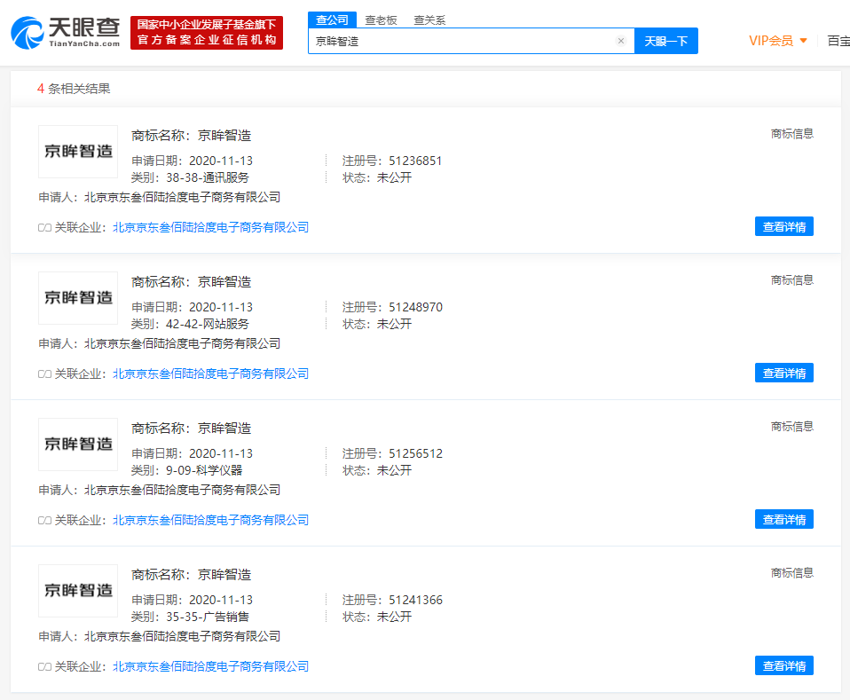Click the TianYanCha logo
The width and height of the screenshot is (850, 700).
pos(65,33)
